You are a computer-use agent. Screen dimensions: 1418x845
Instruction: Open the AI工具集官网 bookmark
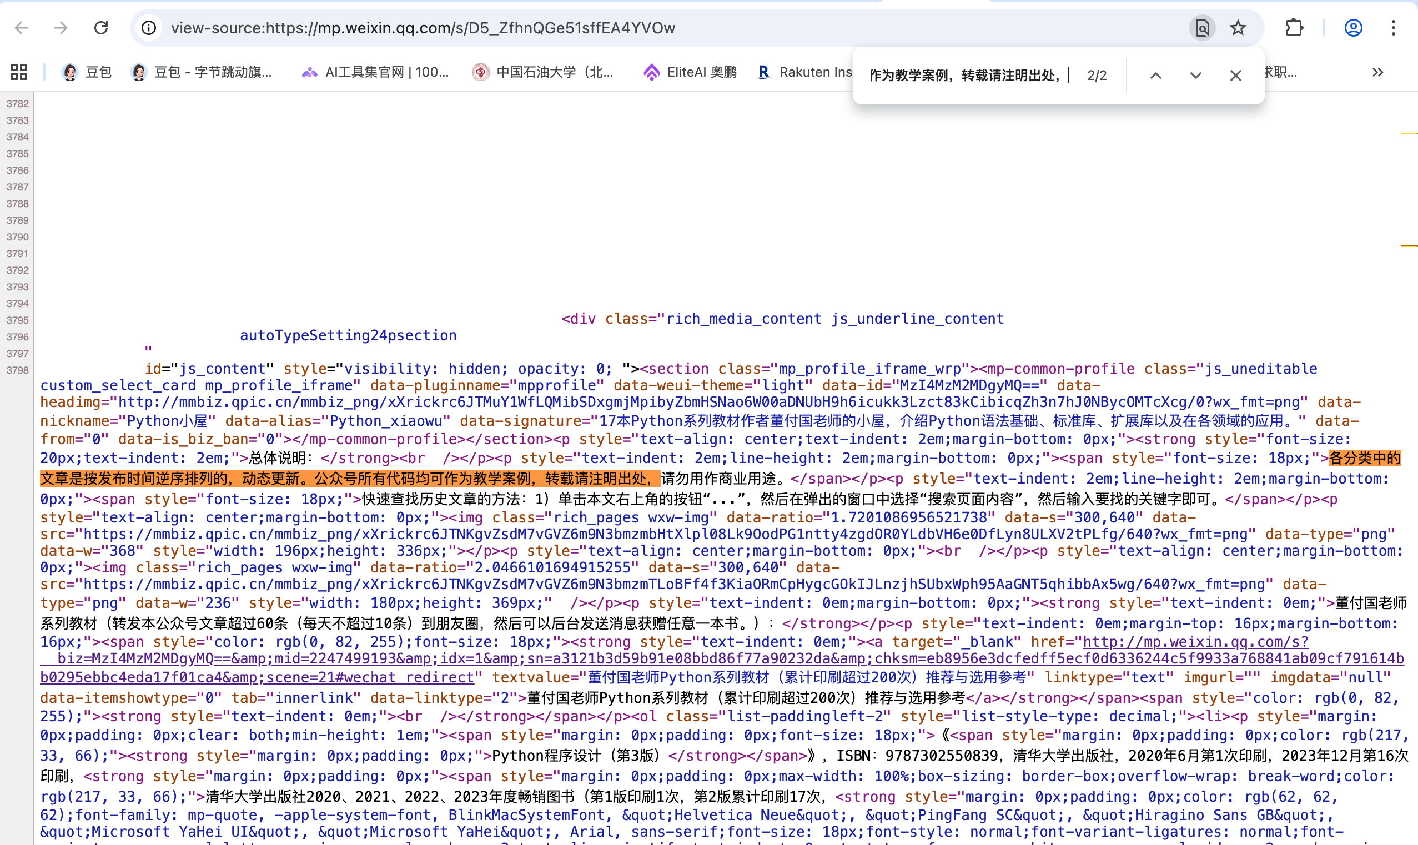pyautogui.click(x=375, y=72)
